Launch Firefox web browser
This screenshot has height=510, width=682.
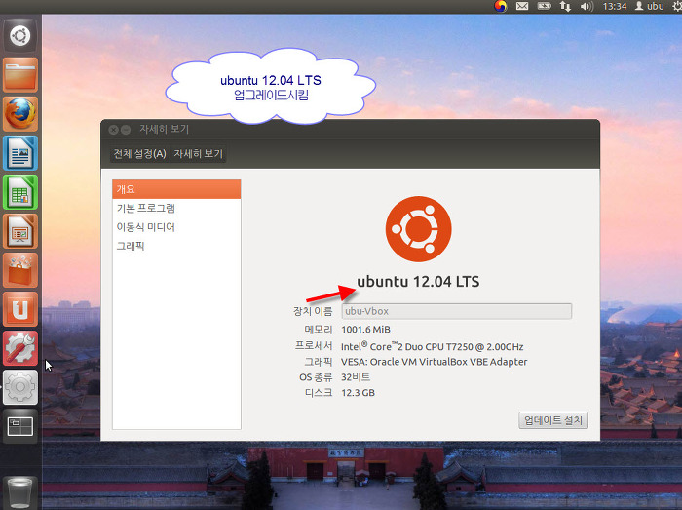(20, 114)
